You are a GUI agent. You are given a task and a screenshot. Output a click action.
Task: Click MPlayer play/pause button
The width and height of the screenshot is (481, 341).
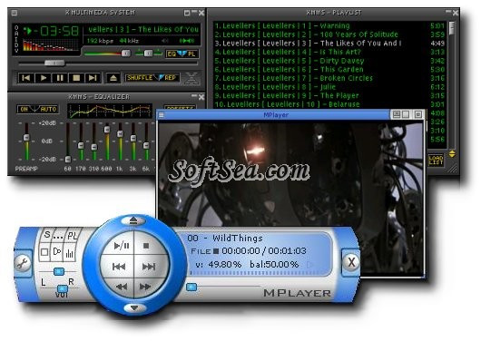122,246
